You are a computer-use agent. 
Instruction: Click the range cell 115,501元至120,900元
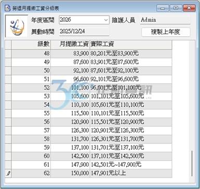131,122
